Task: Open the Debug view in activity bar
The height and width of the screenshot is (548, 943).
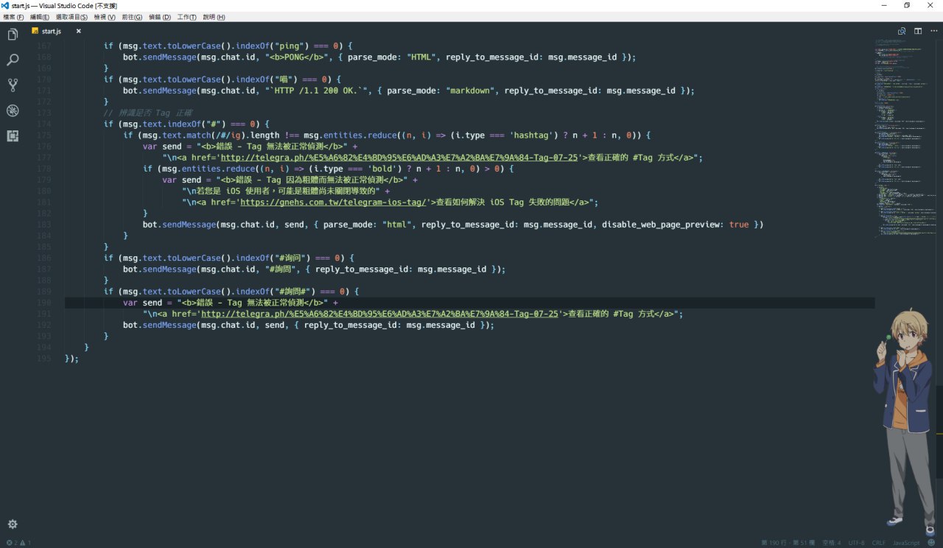Action: [13, 110]
